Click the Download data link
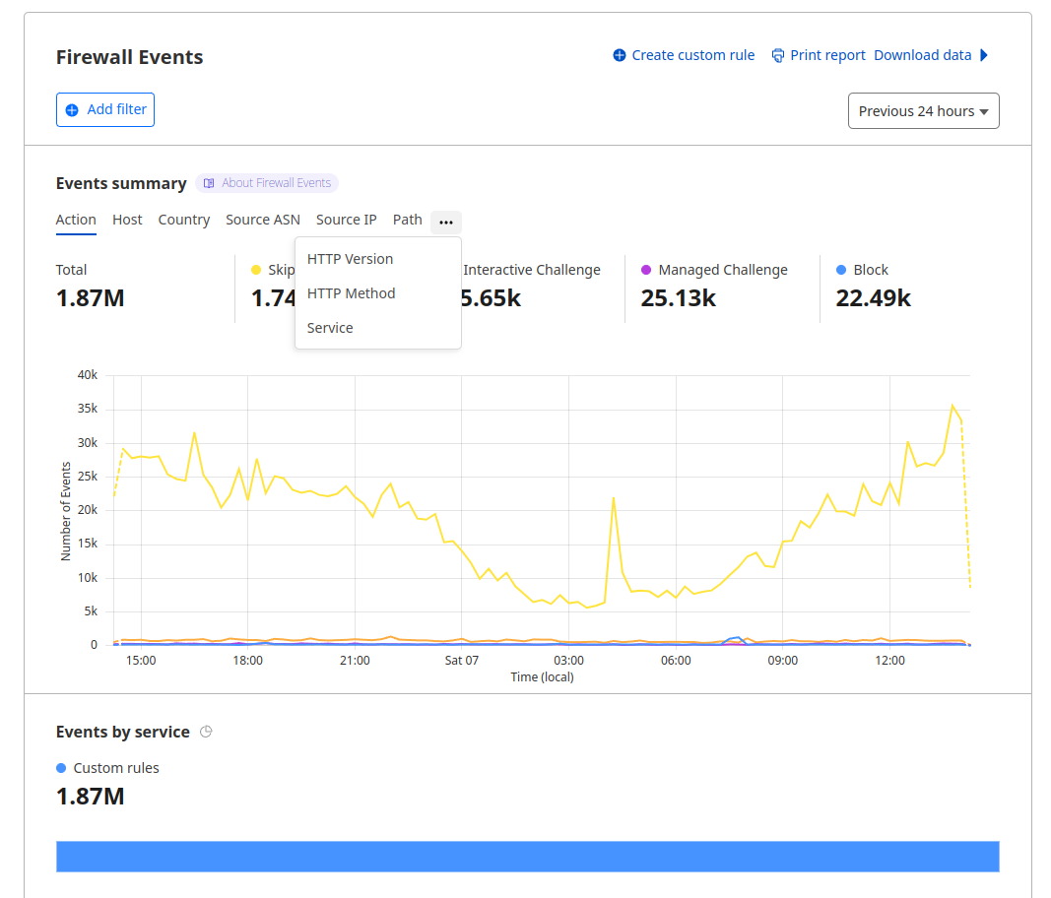The width and height of the screenshot is (1051, 898). (922, 55)
